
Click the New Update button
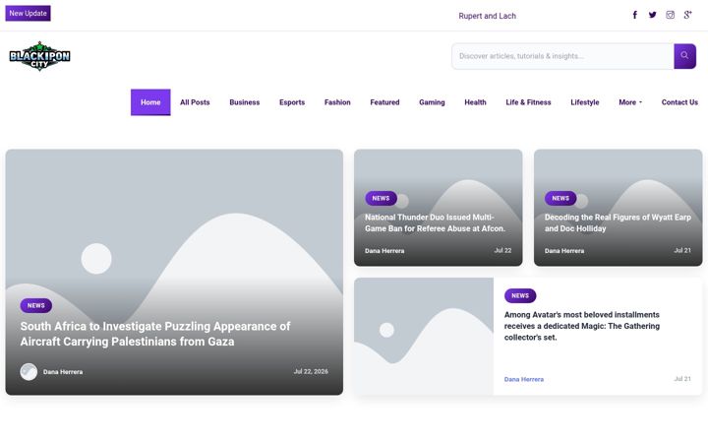(28, 13)
